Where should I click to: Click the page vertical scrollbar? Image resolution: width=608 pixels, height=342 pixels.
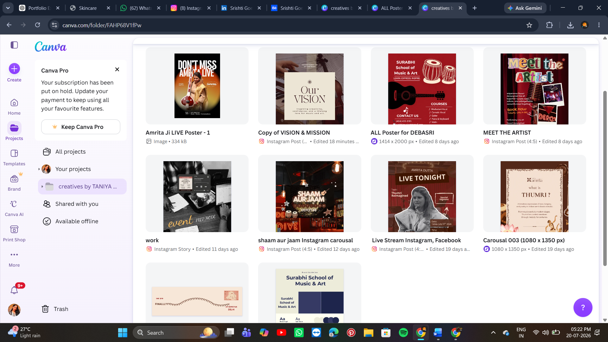pyautogui.click(x=605, y=178)
